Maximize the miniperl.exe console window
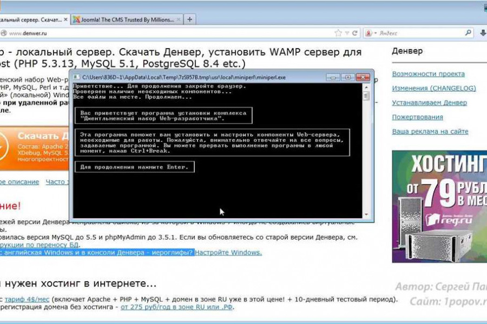The image size is (487, 324). pos(348,77)
